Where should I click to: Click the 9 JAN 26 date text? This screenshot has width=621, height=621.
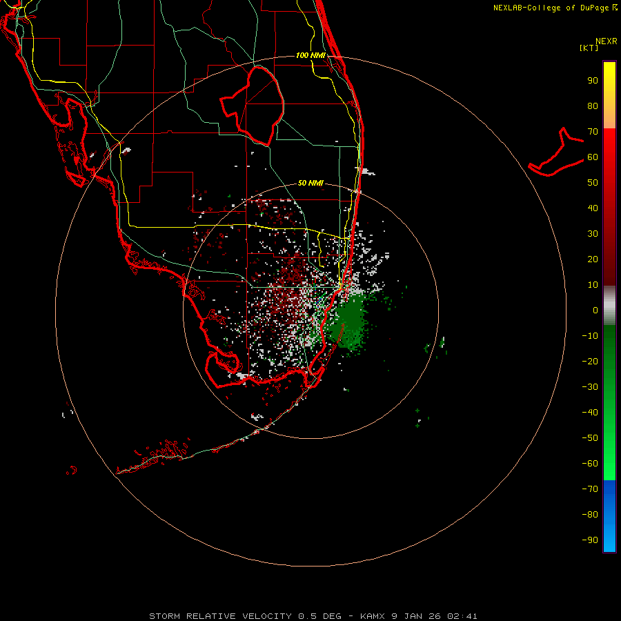point(416,616)
